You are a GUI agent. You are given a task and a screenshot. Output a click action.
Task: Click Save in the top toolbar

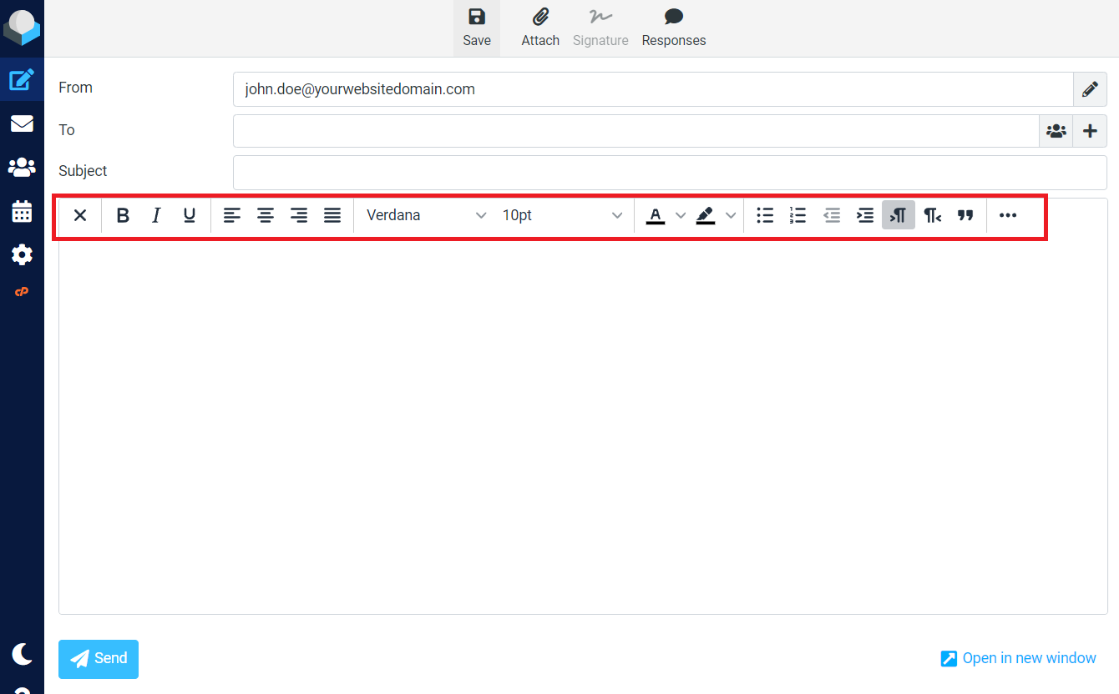477,28
